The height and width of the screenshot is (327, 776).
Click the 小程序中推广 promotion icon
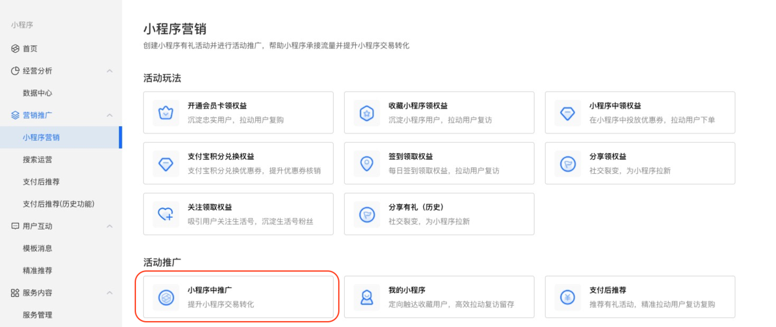click(x=166, y=297)
